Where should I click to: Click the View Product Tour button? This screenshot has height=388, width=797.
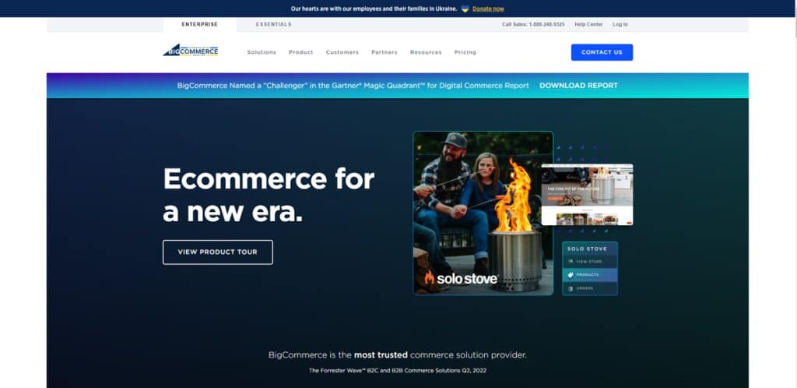tap(218, 252)
